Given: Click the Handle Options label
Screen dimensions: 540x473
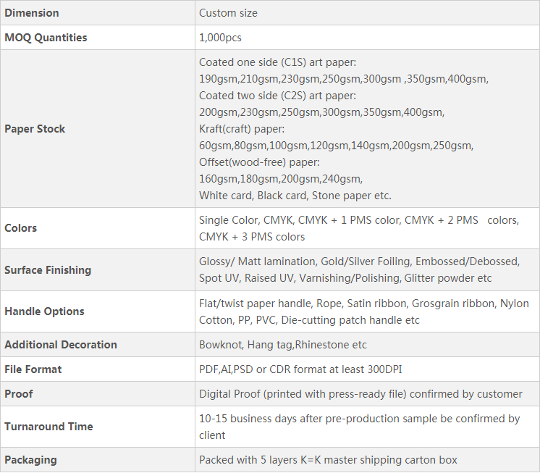Looking at the screenshot, I should click(44, 311).
